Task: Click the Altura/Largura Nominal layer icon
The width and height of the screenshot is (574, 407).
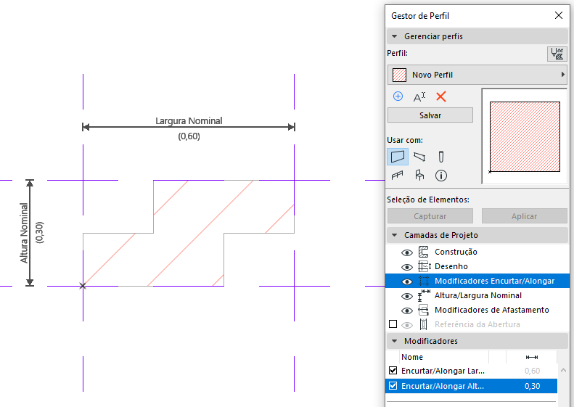Action: [424, 296]
